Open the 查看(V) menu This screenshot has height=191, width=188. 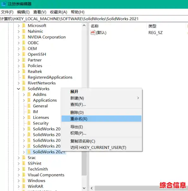point(40,12)
